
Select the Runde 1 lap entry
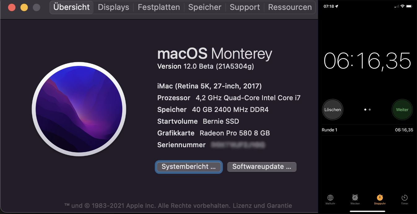[x=367, y=130]
